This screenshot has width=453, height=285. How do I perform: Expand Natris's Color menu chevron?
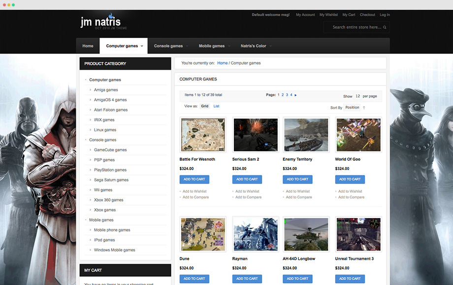click(x=271, y=46)
